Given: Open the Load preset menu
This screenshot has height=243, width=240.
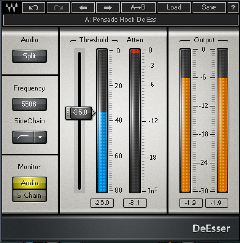Looking at the screenshot, I should (x=174, y=7).
